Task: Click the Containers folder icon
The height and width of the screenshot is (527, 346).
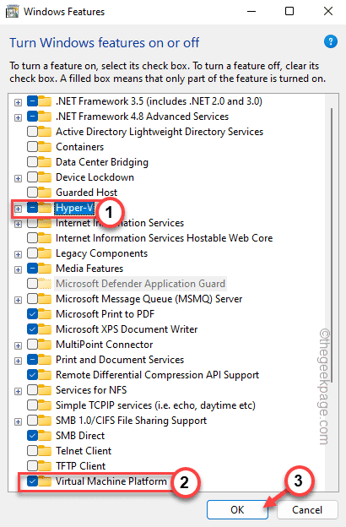Action: 45,147
